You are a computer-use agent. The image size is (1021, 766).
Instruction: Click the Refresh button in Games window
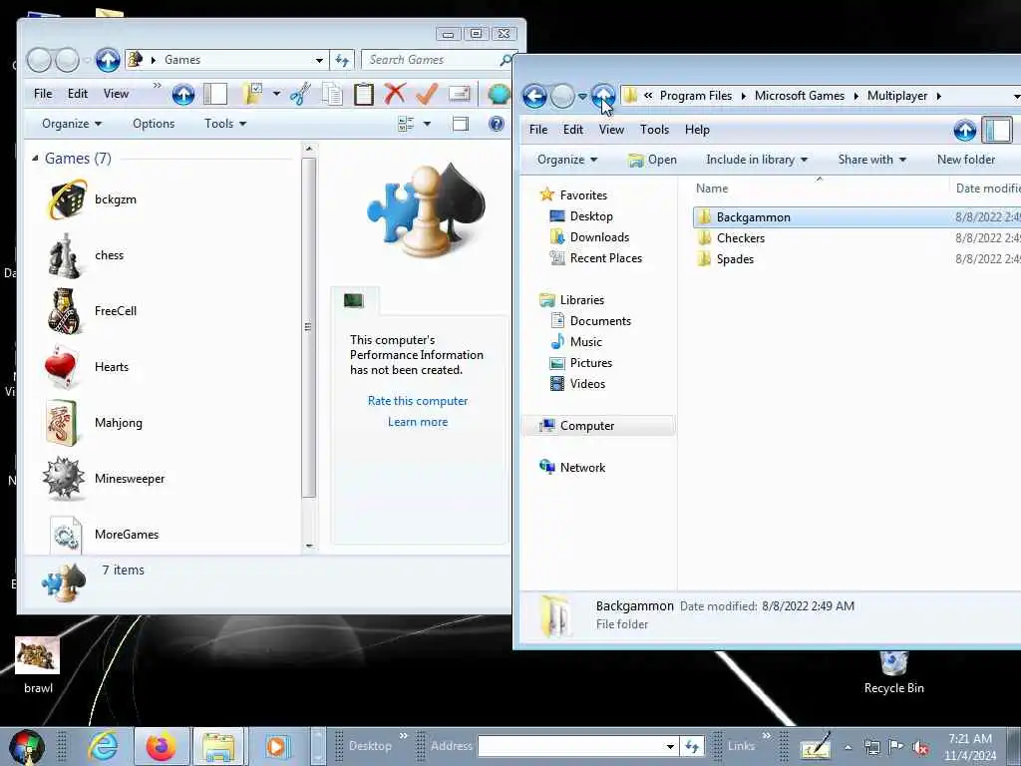pos(343,60)
